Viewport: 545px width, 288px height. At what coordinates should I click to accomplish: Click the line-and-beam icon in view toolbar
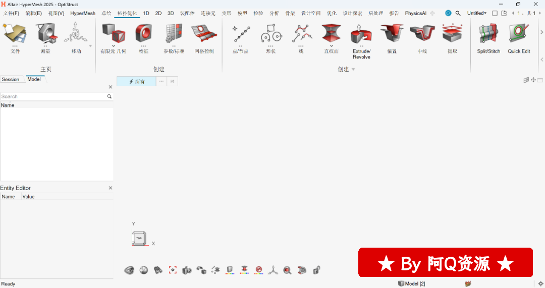pos(215,270)
